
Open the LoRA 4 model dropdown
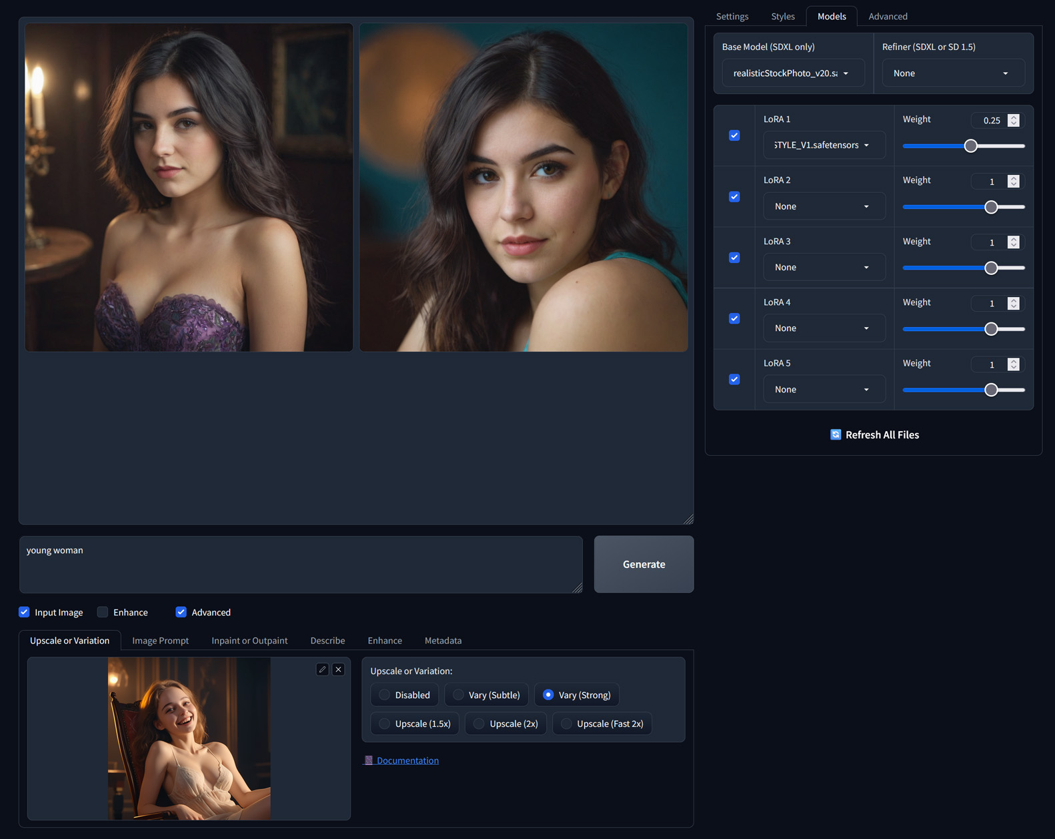[824, 328]
